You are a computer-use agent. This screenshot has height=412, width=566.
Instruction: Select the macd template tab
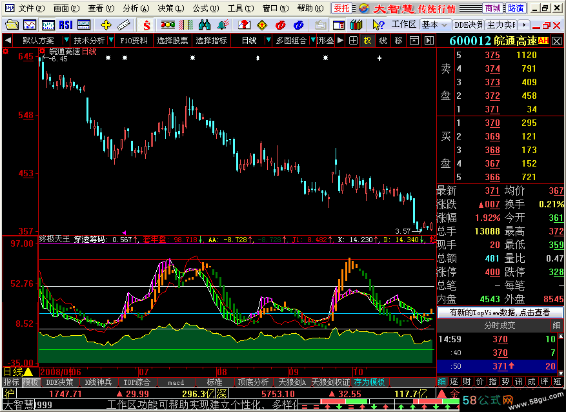tap(176, 382)
